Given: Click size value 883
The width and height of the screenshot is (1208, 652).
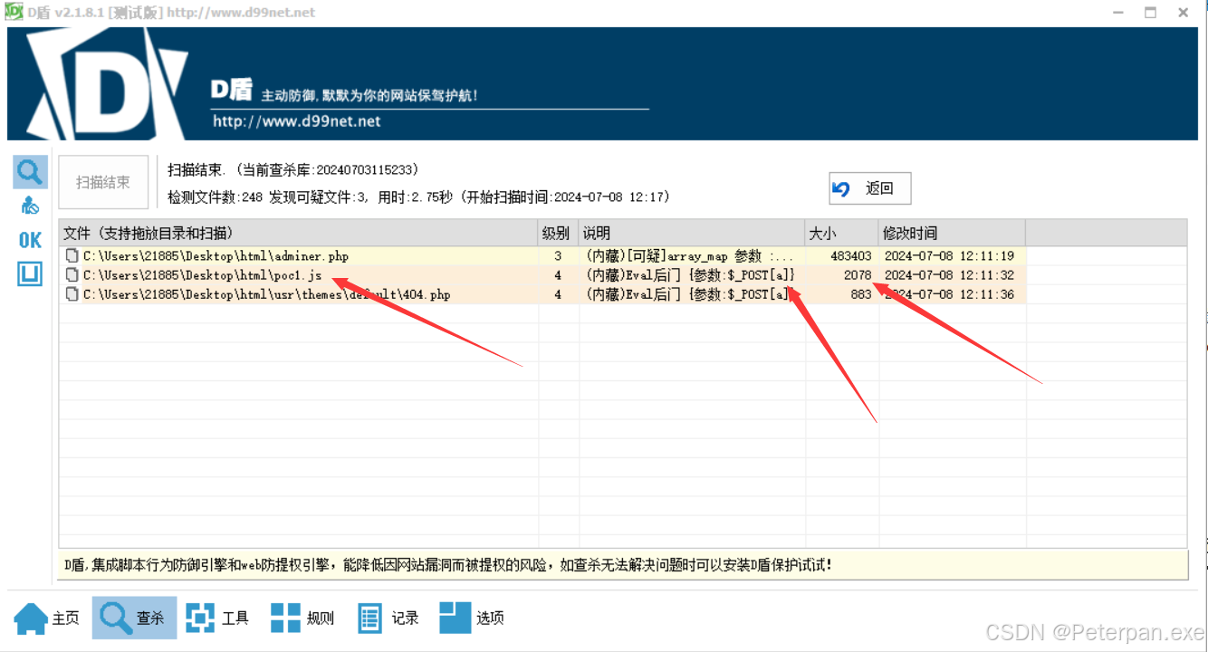Looking at the screenshot, I should (861, 294).
